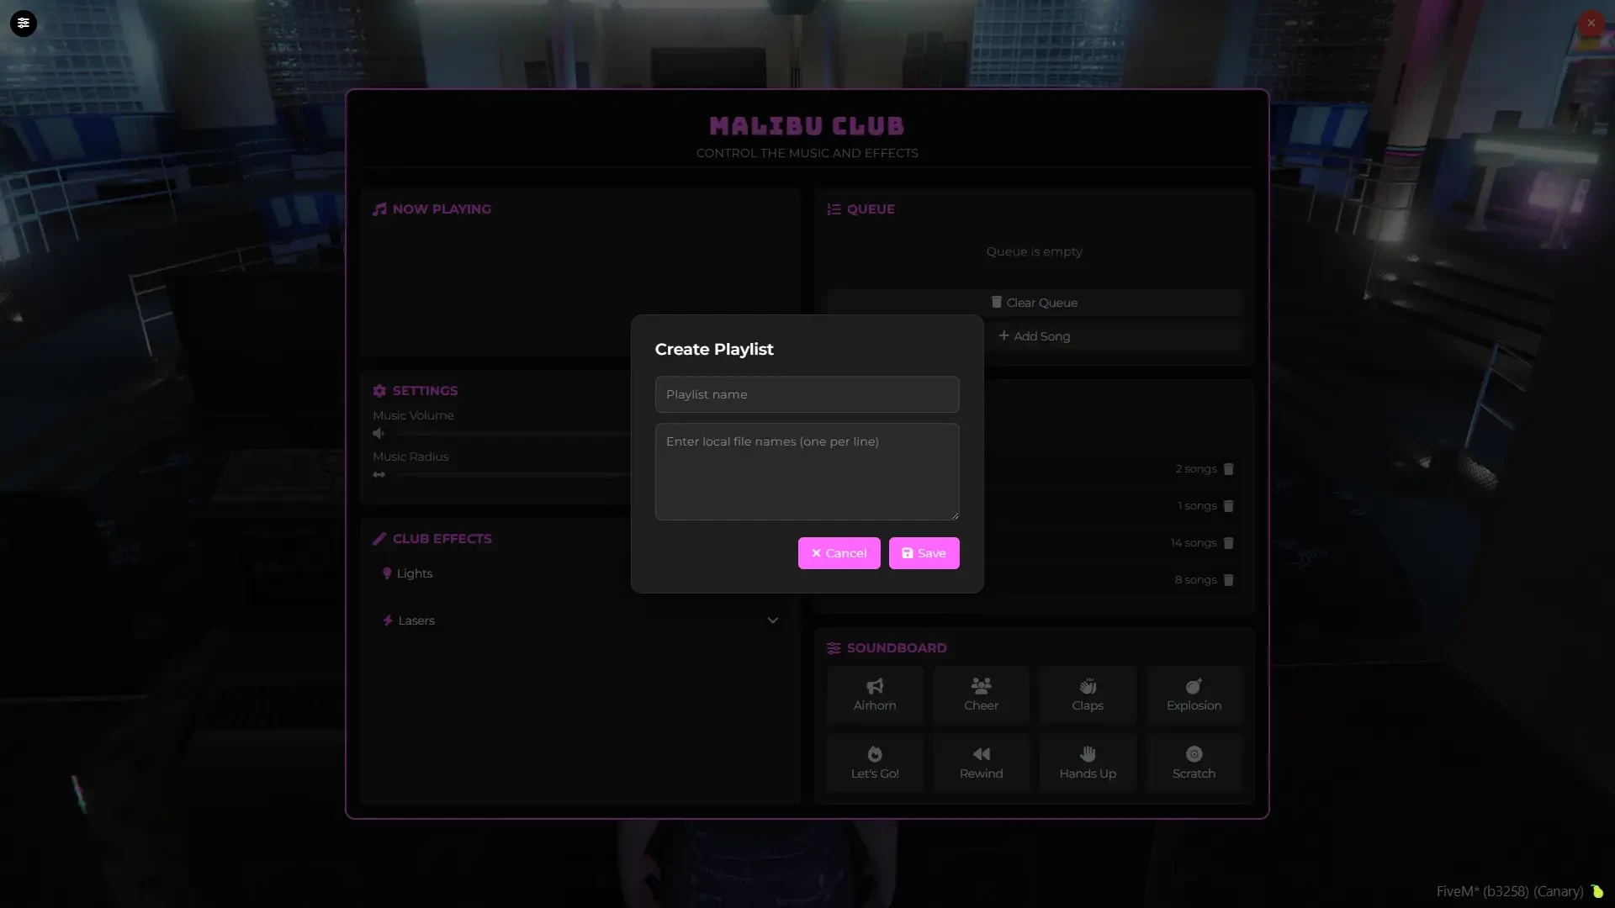
Task: Click the speaker icon under Music Volume
Action: tap(379, 434)
